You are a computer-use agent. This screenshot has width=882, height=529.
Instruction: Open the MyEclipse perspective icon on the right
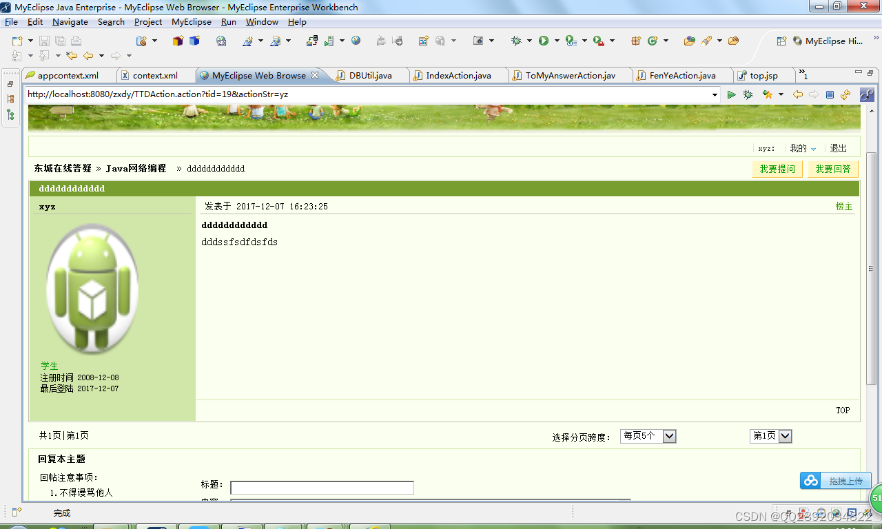pyautogui.click(x=797, y=41)
